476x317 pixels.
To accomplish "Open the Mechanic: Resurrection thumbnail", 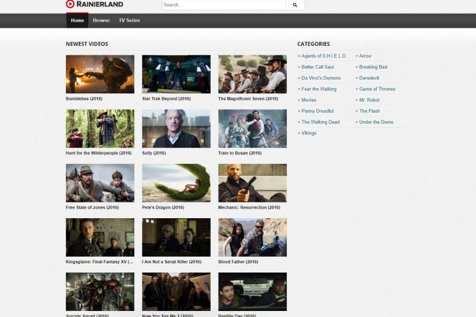I will click(252, 183).
